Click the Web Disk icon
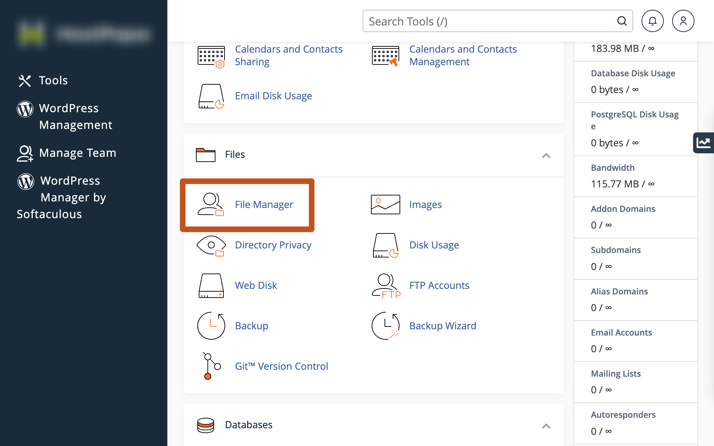The image size is (714, 446). [x=211, y=286]
